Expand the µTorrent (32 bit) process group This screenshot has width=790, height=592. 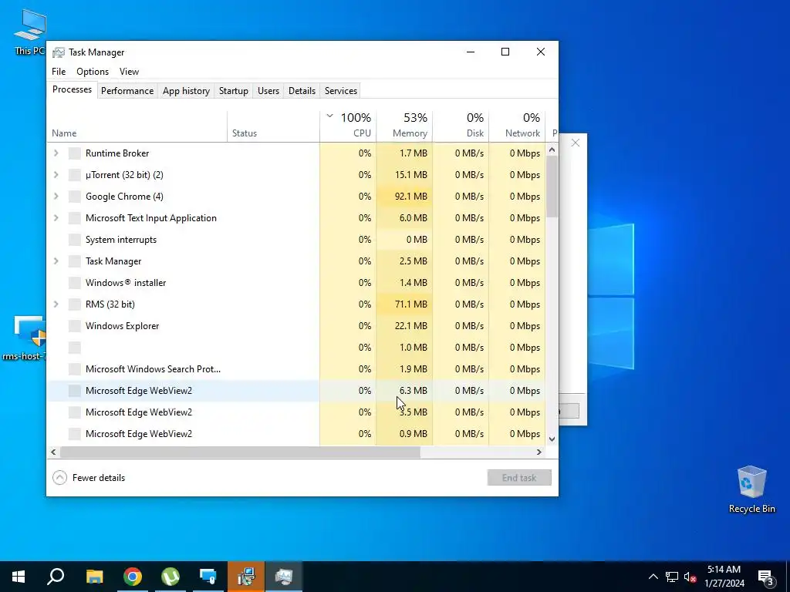point(56,175)
